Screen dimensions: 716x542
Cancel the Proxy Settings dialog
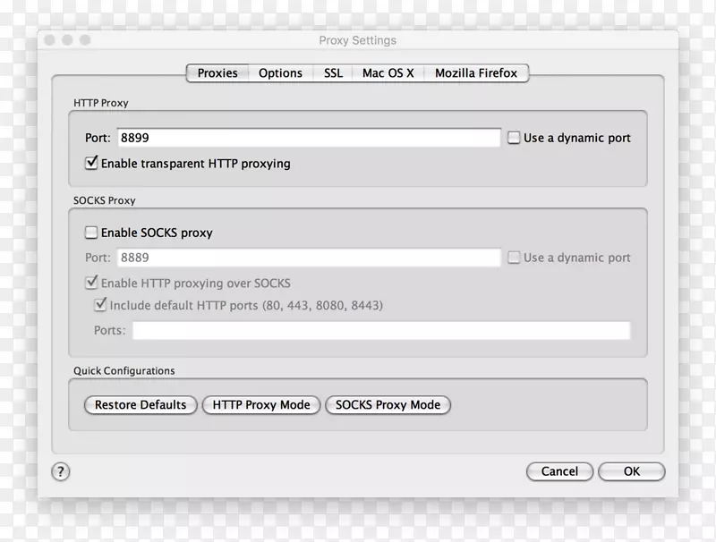(560, 471)
